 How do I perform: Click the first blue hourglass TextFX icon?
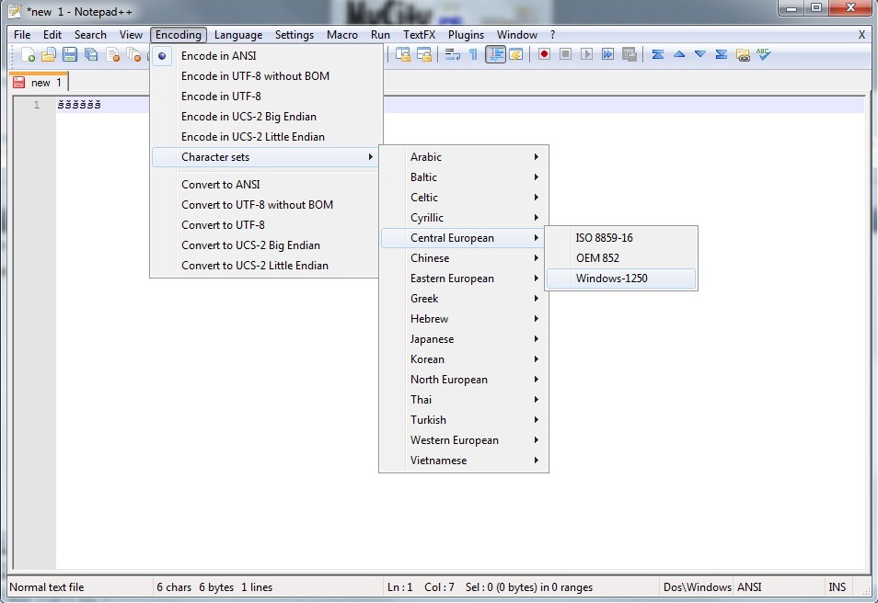(x=658, y=55)
